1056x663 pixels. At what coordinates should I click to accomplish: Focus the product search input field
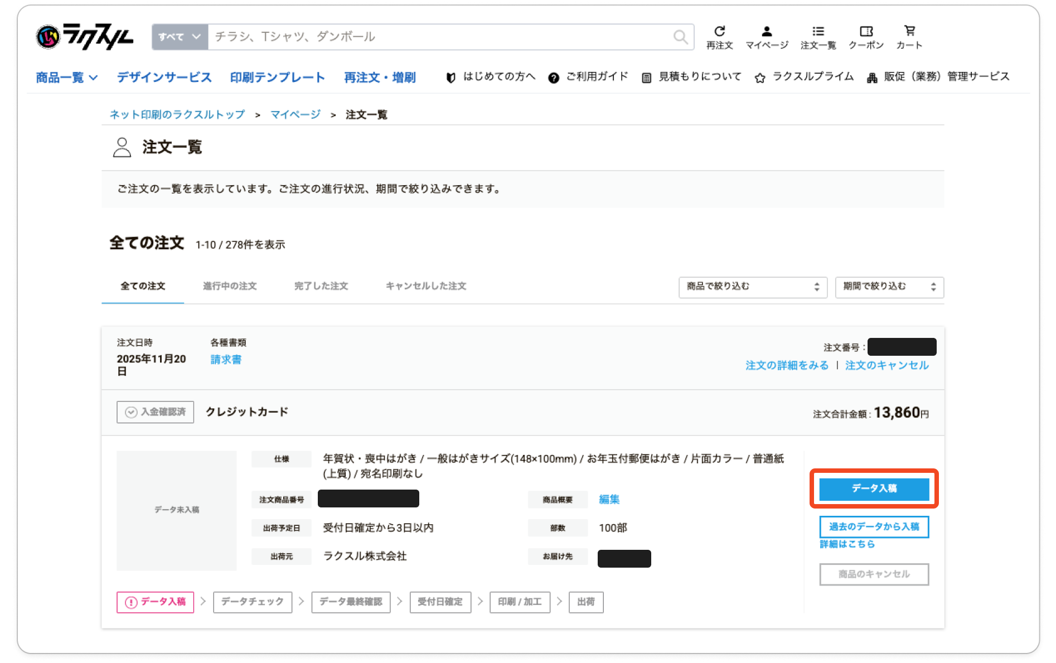440,37
